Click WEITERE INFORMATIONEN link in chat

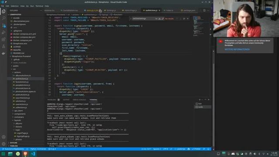coord(237,49)
